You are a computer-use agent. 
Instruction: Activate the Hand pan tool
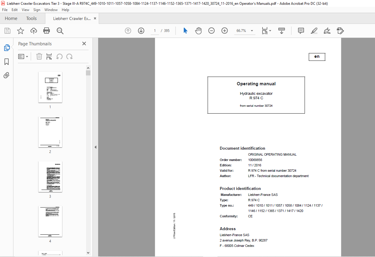(198, 31)
